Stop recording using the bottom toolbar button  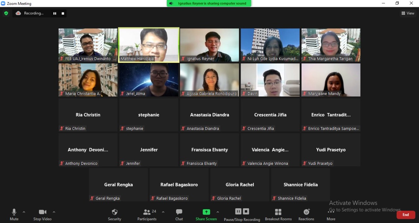246,212
